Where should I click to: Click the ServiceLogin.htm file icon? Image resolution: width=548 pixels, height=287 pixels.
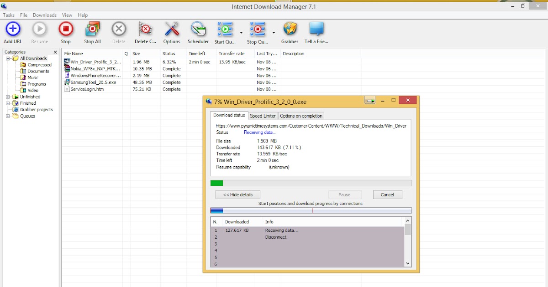pos(67,89)
